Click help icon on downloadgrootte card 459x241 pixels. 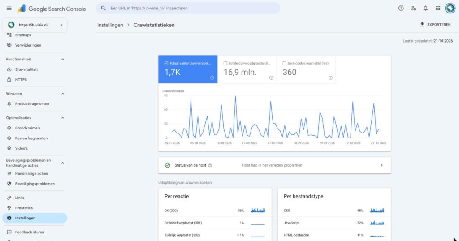point(271,78)
